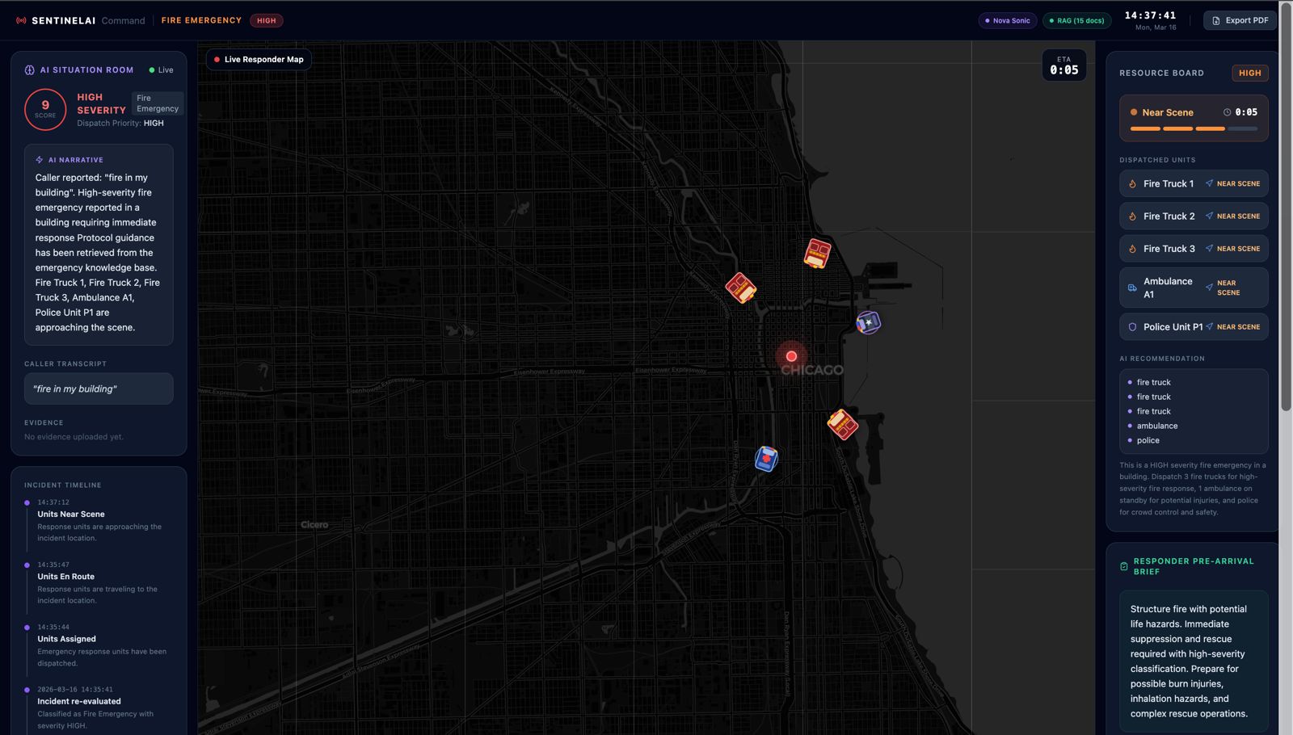Click the Ambulance A1 unit name
1293x735 pixels.
(x=1168, y=288)
